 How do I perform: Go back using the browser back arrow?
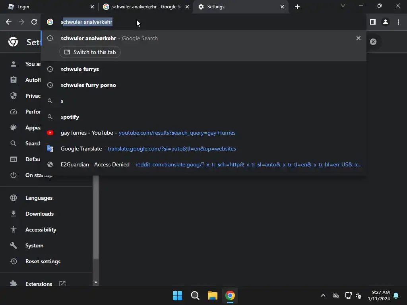click(9, 22)
